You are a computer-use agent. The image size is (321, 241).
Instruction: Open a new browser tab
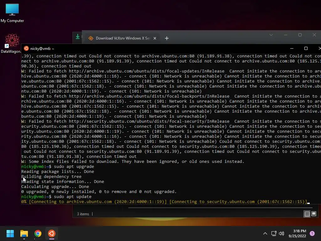(167, 38)
